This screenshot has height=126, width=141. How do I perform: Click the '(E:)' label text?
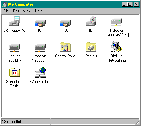(x=92, y=30)
